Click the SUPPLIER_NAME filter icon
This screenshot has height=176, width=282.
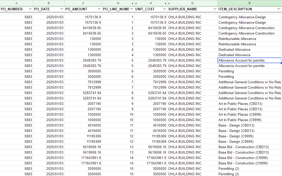(x=215, y=9)
